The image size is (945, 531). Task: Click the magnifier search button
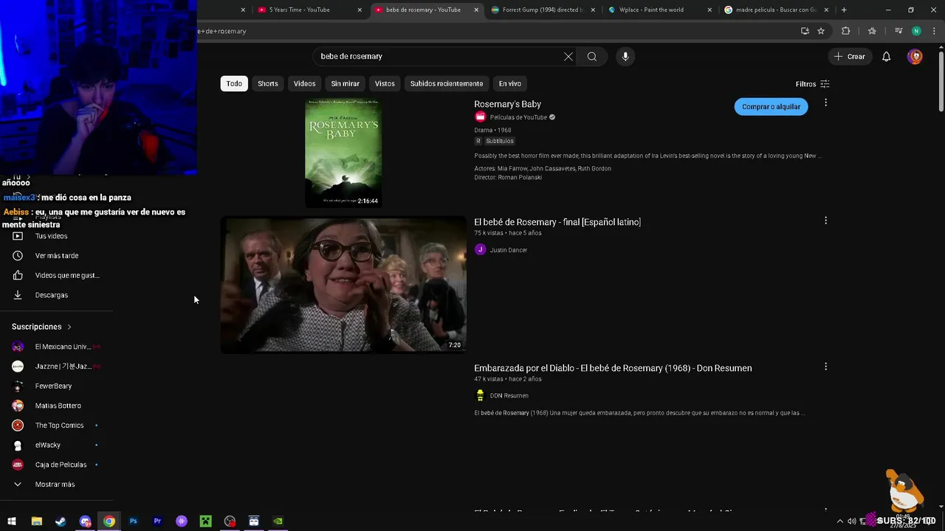coord(592,57)
